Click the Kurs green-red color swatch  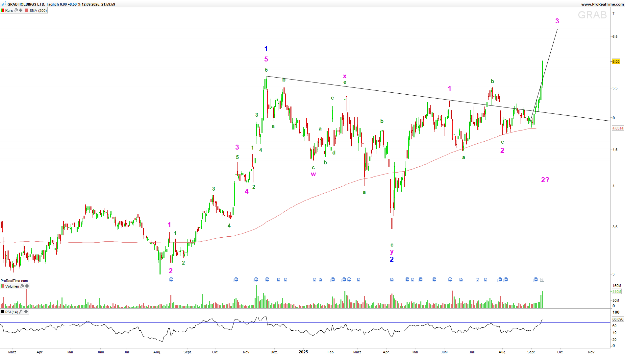coord(3,11)
